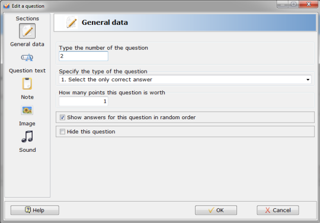Viewport: 320px width, 223px height.
Task: Discard changes with the Cancel button
Action: pyautogui.click(x=278, y=210)
